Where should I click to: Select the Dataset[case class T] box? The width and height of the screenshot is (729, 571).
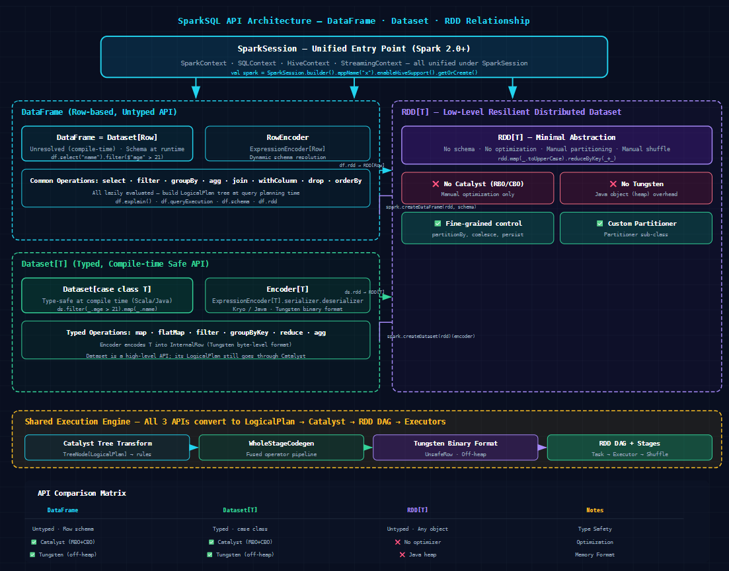[x=107, y=295]
